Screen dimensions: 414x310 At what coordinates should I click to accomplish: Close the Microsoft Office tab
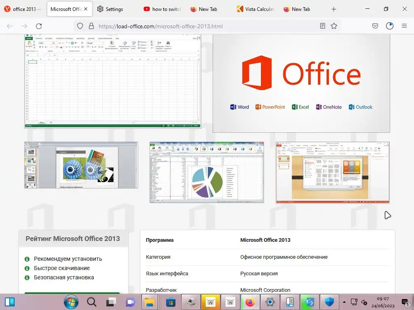pyautogui.click(x=86, y=9)
